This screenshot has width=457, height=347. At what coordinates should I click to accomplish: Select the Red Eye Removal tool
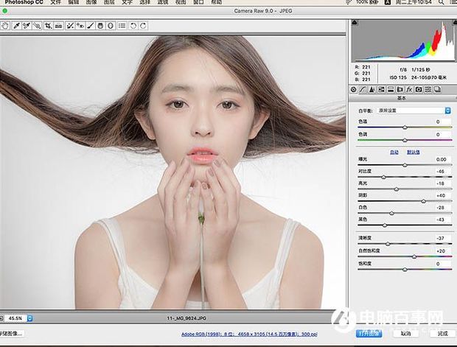pos(80,26)
